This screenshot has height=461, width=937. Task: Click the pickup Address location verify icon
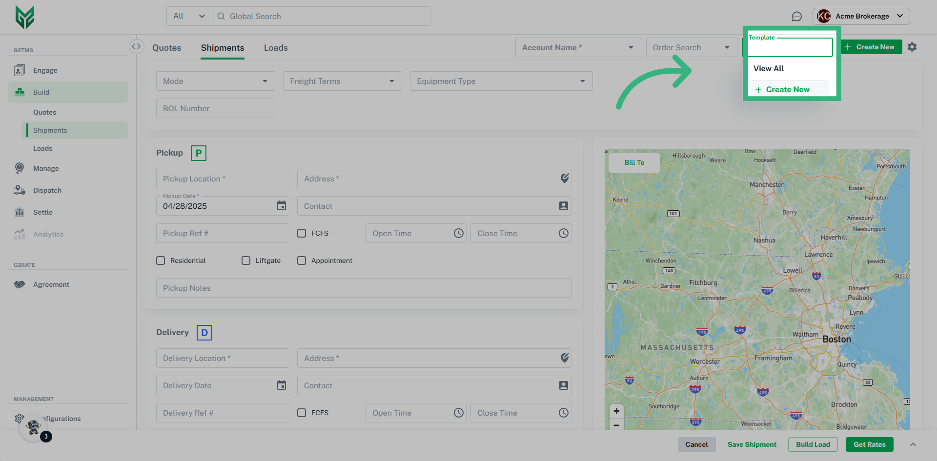pos(564,179)
